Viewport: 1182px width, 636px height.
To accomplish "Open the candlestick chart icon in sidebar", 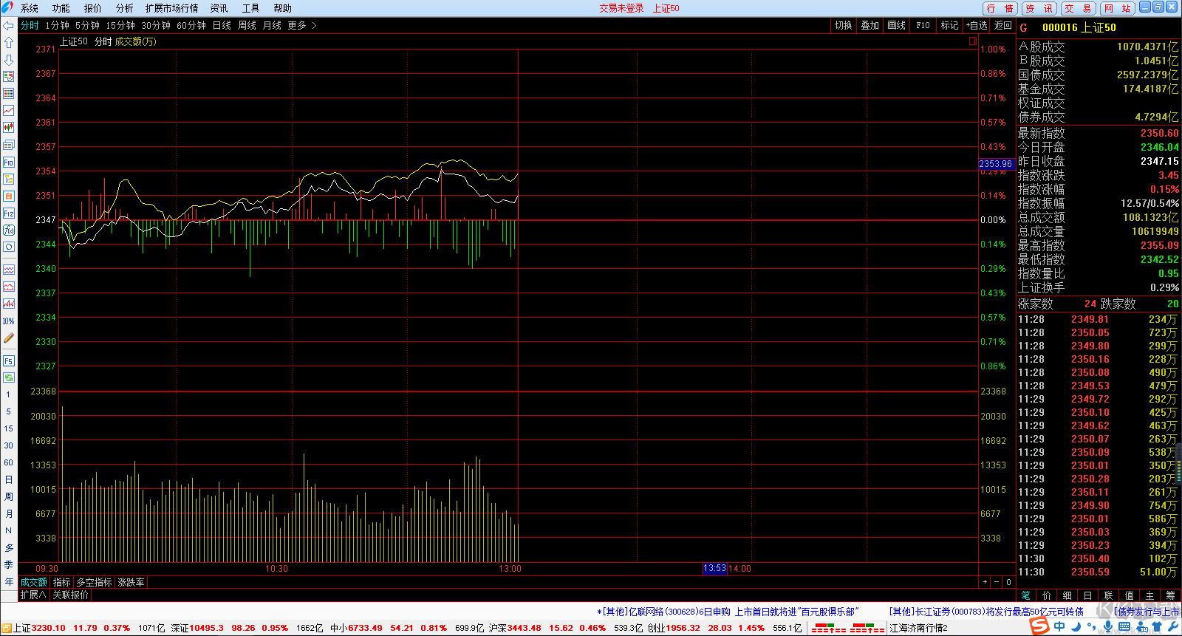I will (9, 128).
